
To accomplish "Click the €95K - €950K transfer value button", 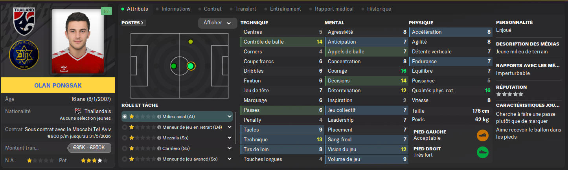I will [x=89, y=148].
